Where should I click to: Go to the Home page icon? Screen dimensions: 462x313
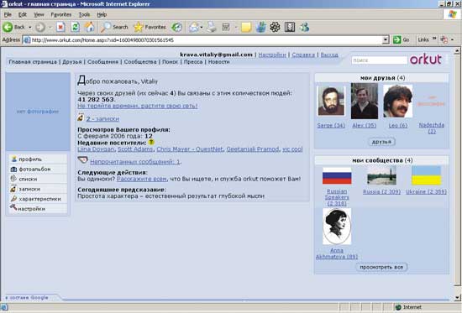point(90,28)
